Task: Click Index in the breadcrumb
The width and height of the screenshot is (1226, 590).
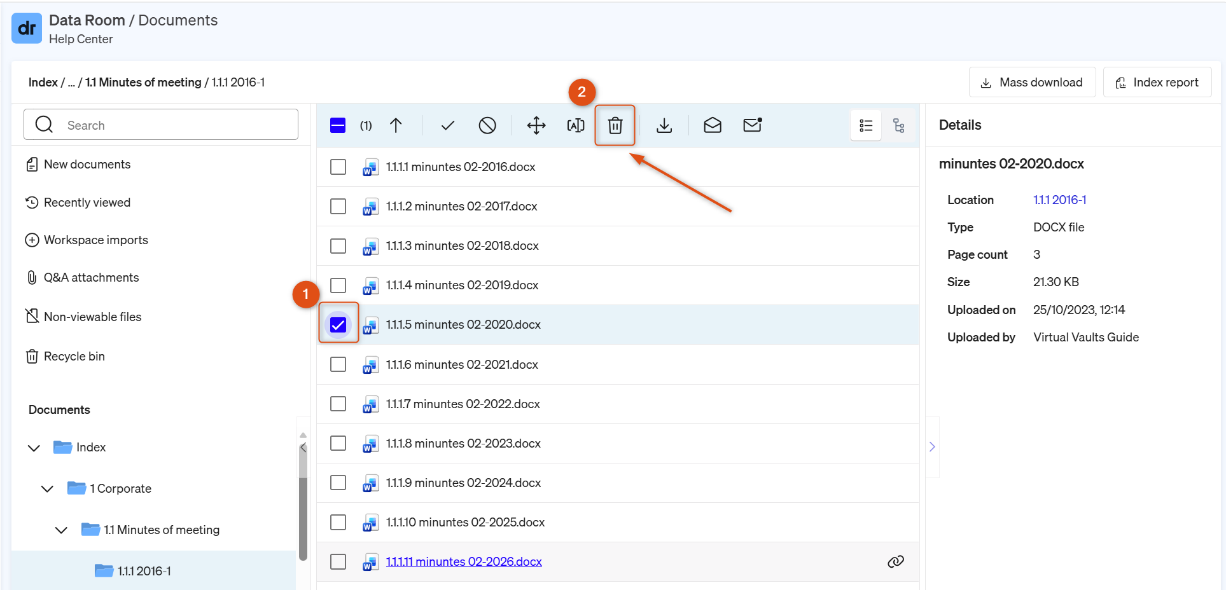Action: (43, 82)
